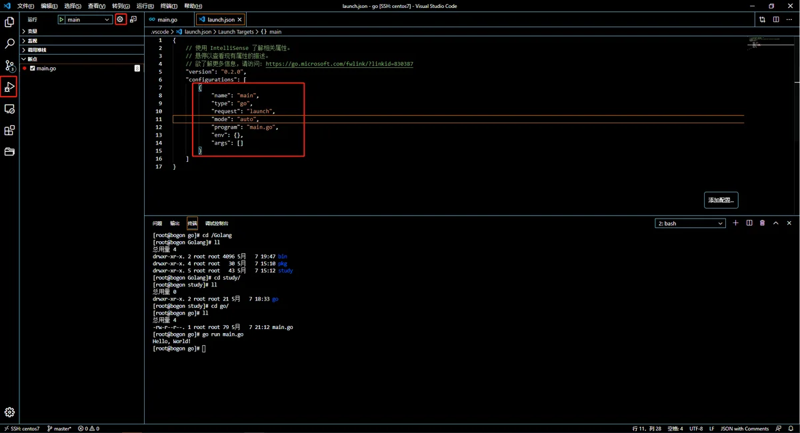800x433 pixels.
Task: Expand the 变量 variables section
Action: 32,31
